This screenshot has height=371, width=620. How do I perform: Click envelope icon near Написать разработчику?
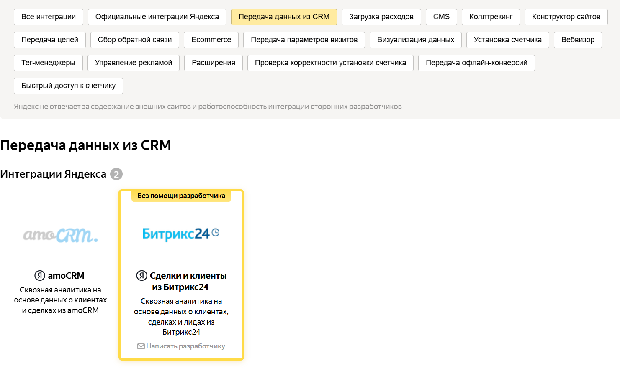tap(141, 346)
